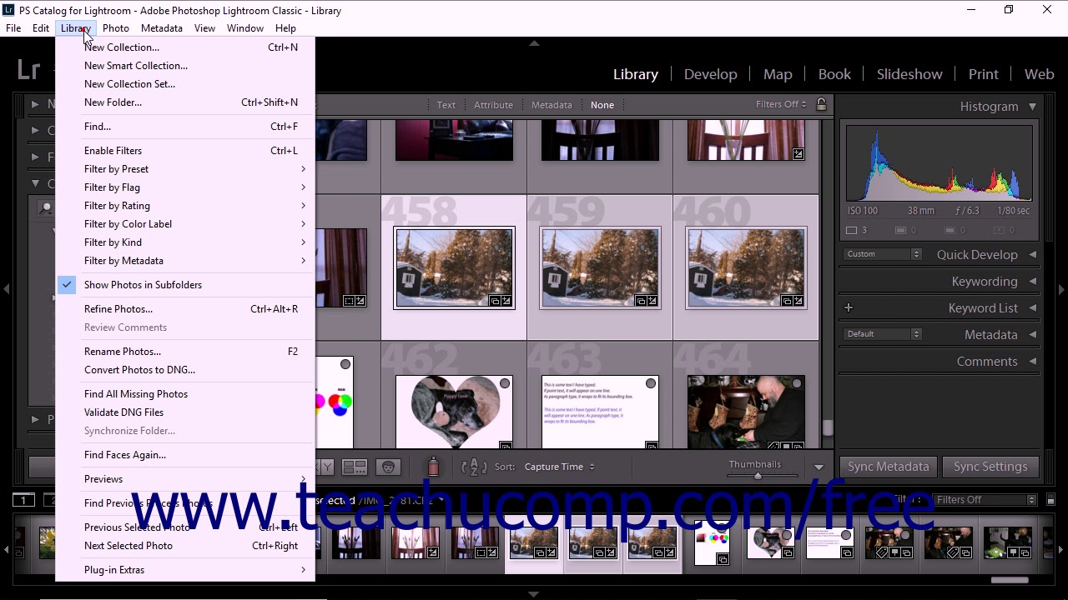Select the None filter option
Image resolution: width=1068 pixels, height=600 pixels.
602,105
